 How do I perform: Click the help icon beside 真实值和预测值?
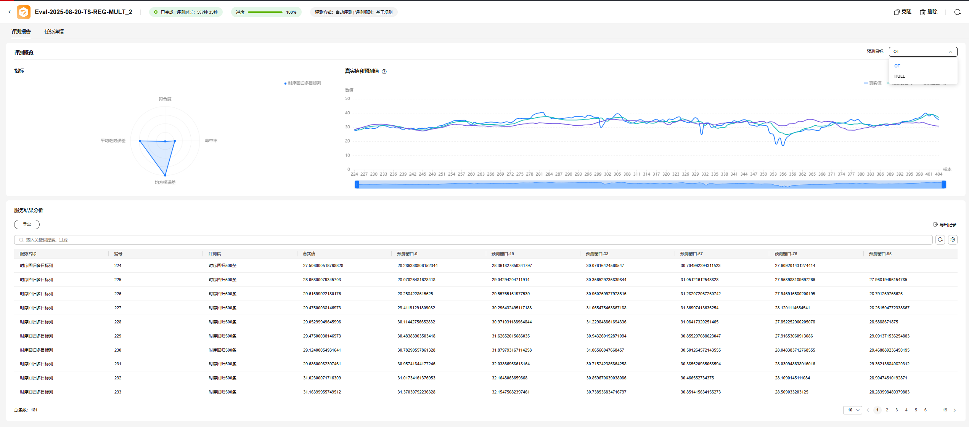coord(384,72)
